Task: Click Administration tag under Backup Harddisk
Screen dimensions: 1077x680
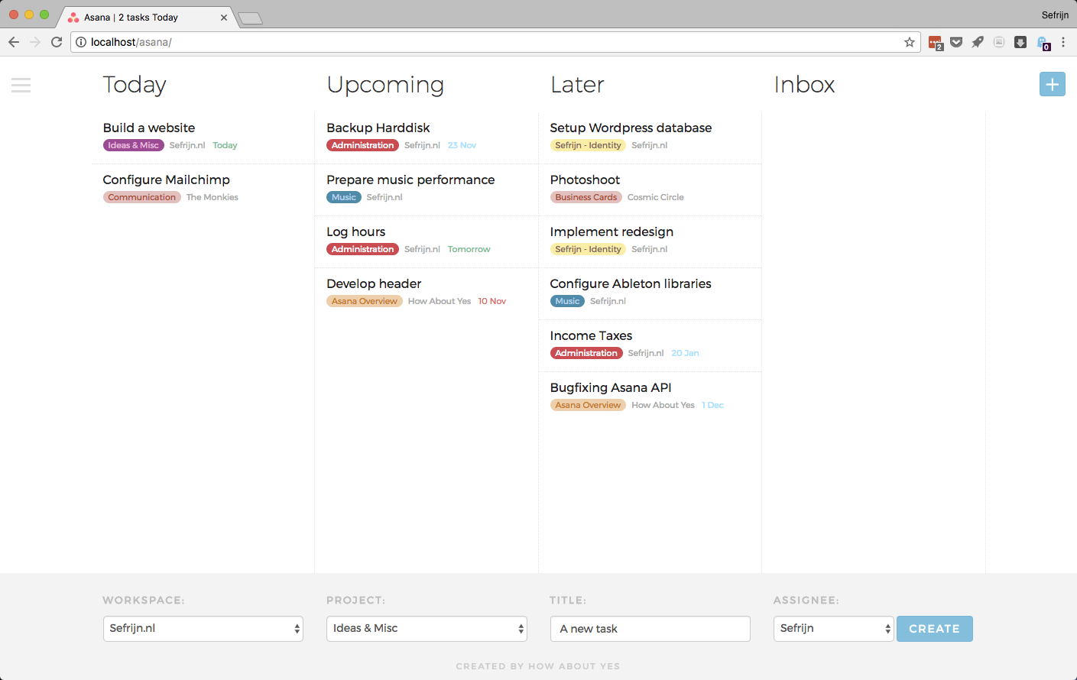Action: pyautogui.click(x=362, y=145)
